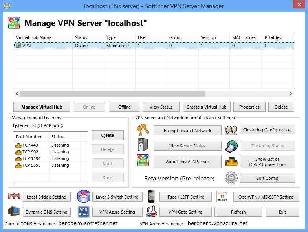This screenshot has width=308, height=232.
Task: Click the Delete button beside Properties
Action: [281, 107]
